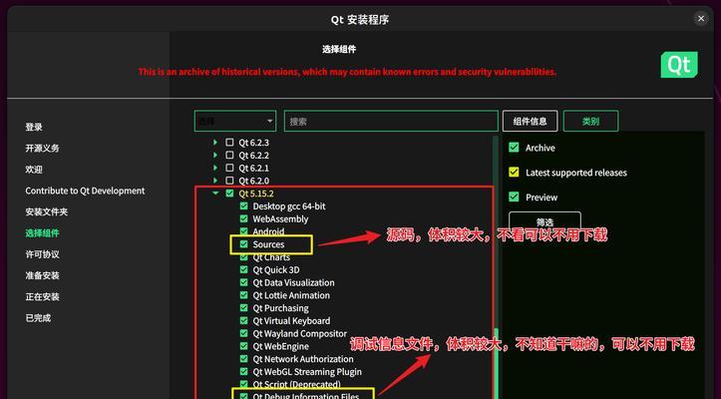Check the Qt 6.2.1 checkbox
This screenshot has width=721, height=399.
pos(229,168)
